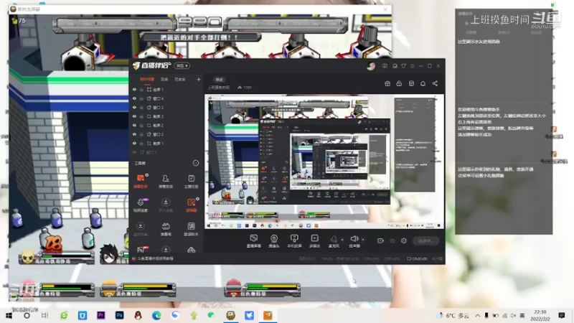The width and height of the screenshot is (574, 323).
Task: Select the 截屏 2 source row
Action: click(166, 125)
